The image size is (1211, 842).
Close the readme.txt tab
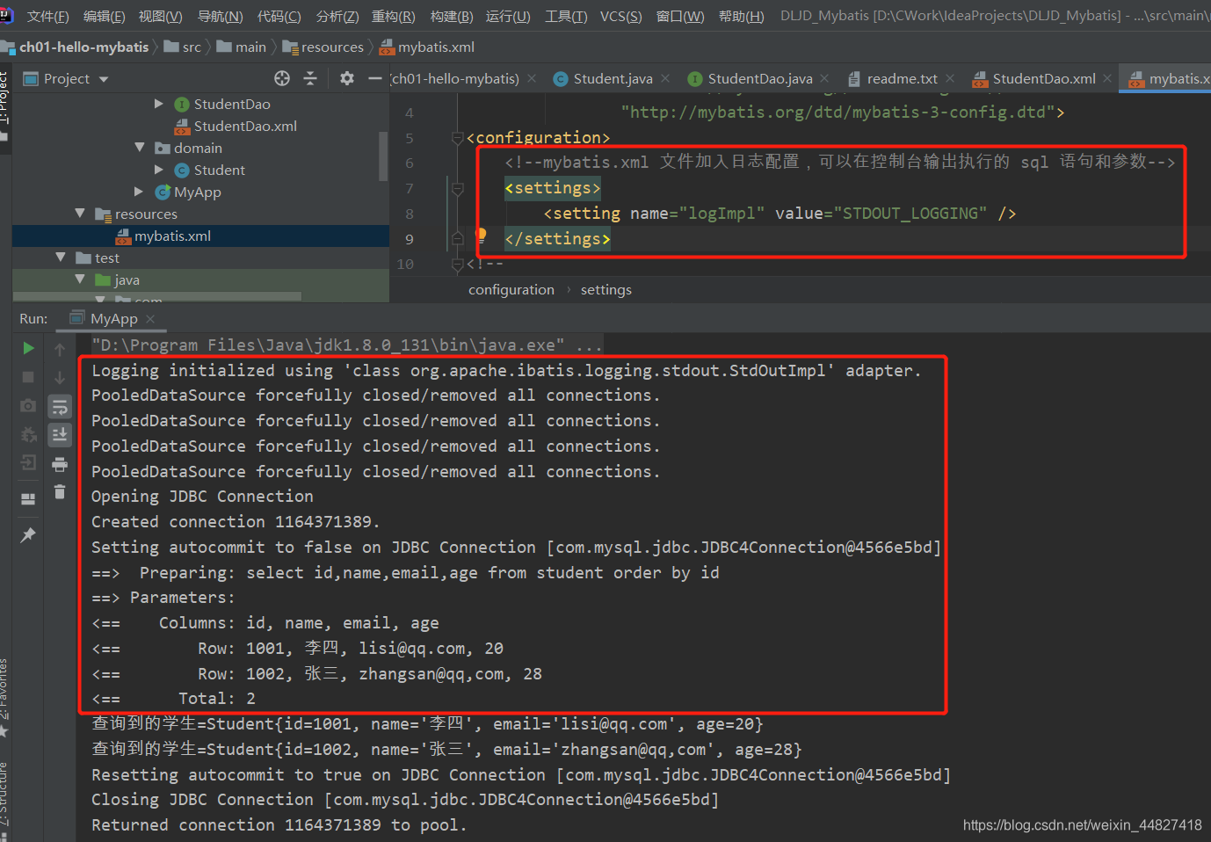951,78
